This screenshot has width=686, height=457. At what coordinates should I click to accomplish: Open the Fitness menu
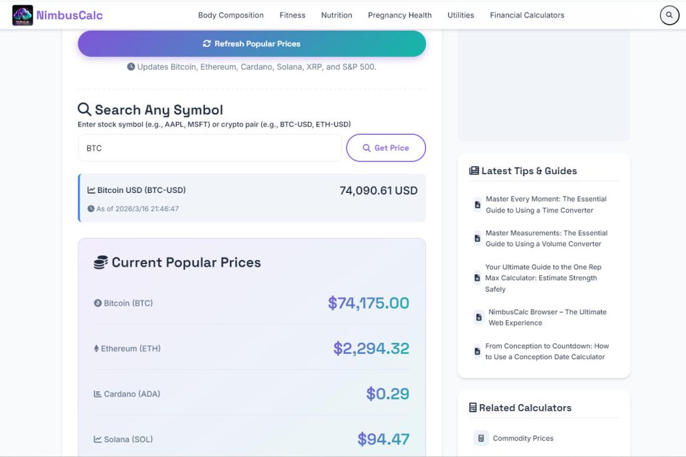(x=292, y=15)
